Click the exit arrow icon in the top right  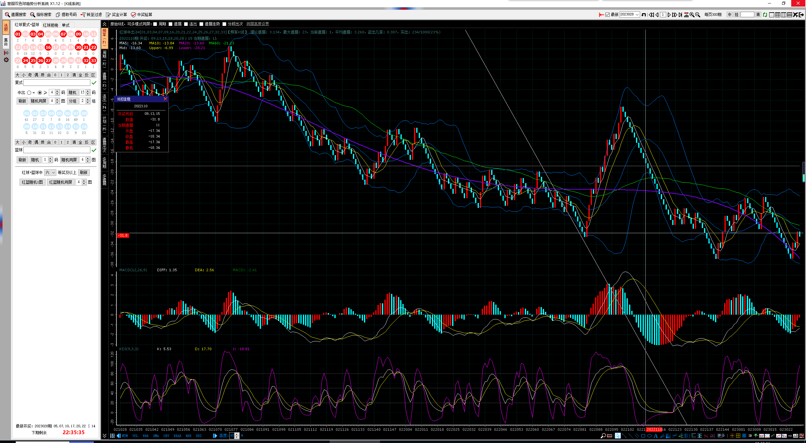coord(801,15)
